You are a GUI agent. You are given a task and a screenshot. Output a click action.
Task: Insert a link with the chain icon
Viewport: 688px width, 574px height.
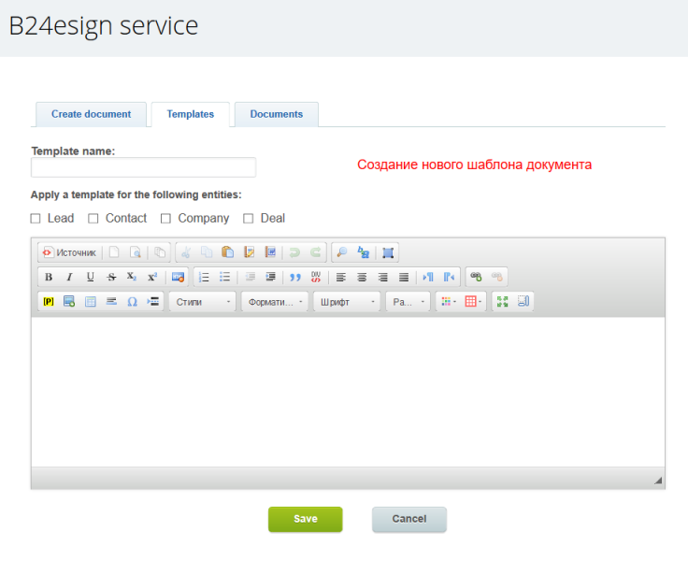pyautogui.click(x=476, y=277)
